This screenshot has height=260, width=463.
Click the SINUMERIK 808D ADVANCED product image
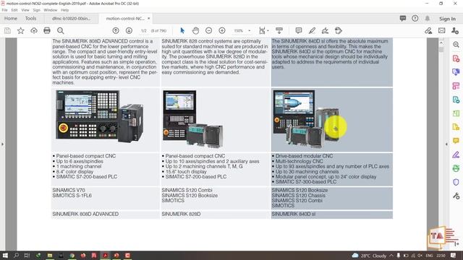100,117
